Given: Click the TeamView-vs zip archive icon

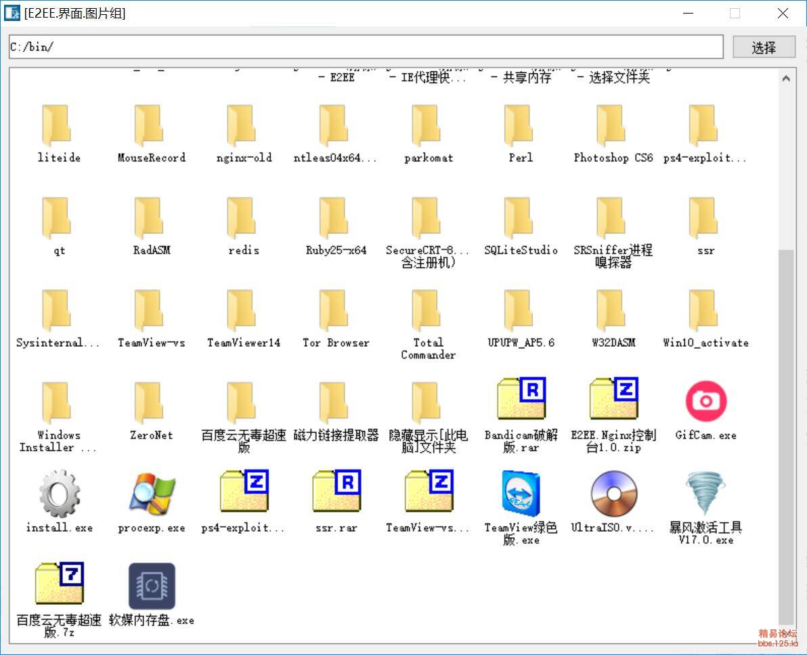Looking at the screenshot, I should click(429, 490).
